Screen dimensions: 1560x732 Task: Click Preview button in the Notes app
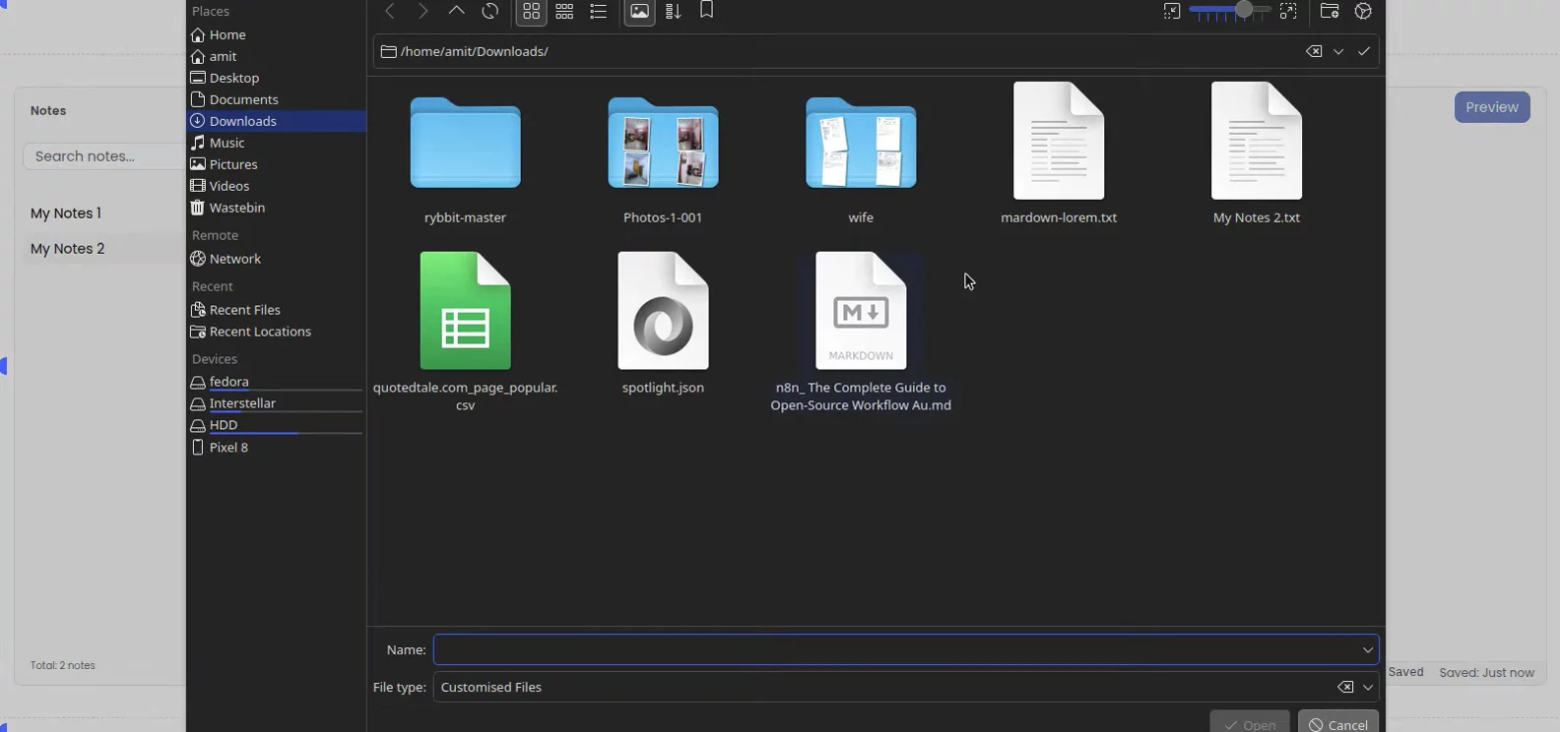1492,107
